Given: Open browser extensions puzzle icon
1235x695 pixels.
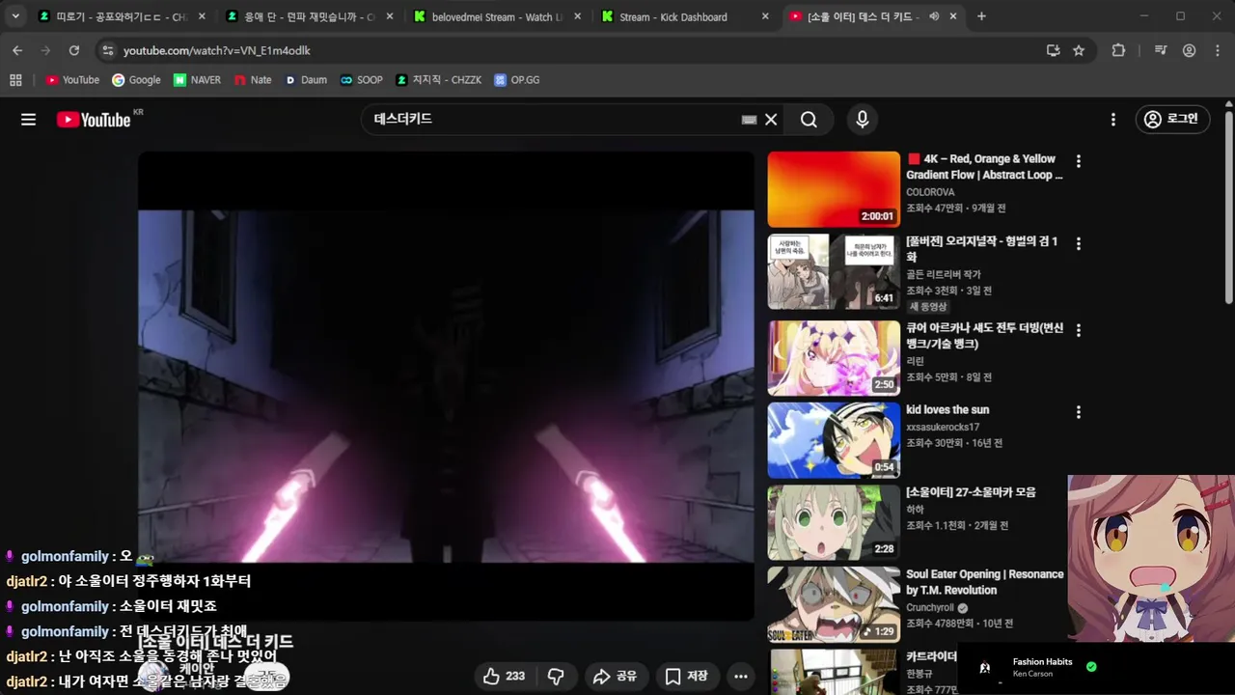Looking at the screenshot, I should coord(1118,50).
